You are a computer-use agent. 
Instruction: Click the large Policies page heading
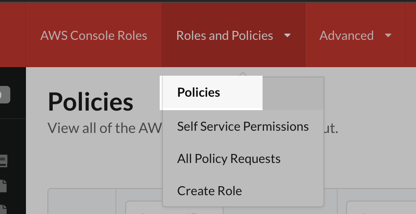[x=90, y=102]
